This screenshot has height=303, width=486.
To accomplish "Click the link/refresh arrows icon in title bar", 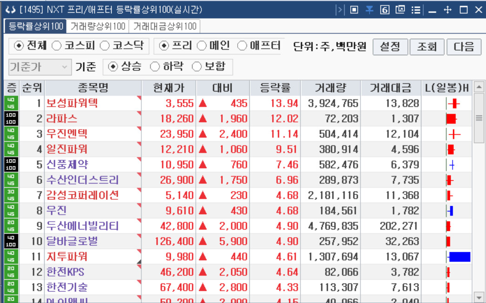I will pyautogui.click(x=10, y=10).
